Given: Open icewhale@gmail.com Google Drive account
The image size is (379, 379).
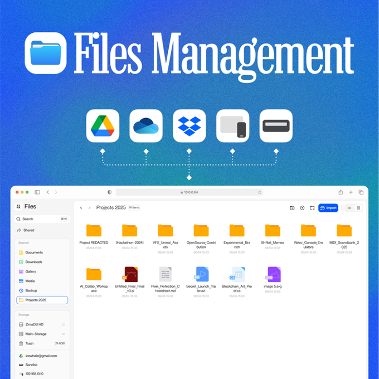Looking at the screenshot, I should pyautogui.click(x=38, y=356).
